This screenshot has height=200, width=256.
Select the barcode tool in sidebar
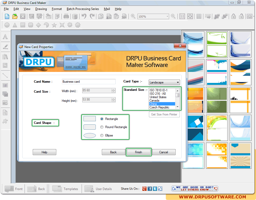pos(5,85)
